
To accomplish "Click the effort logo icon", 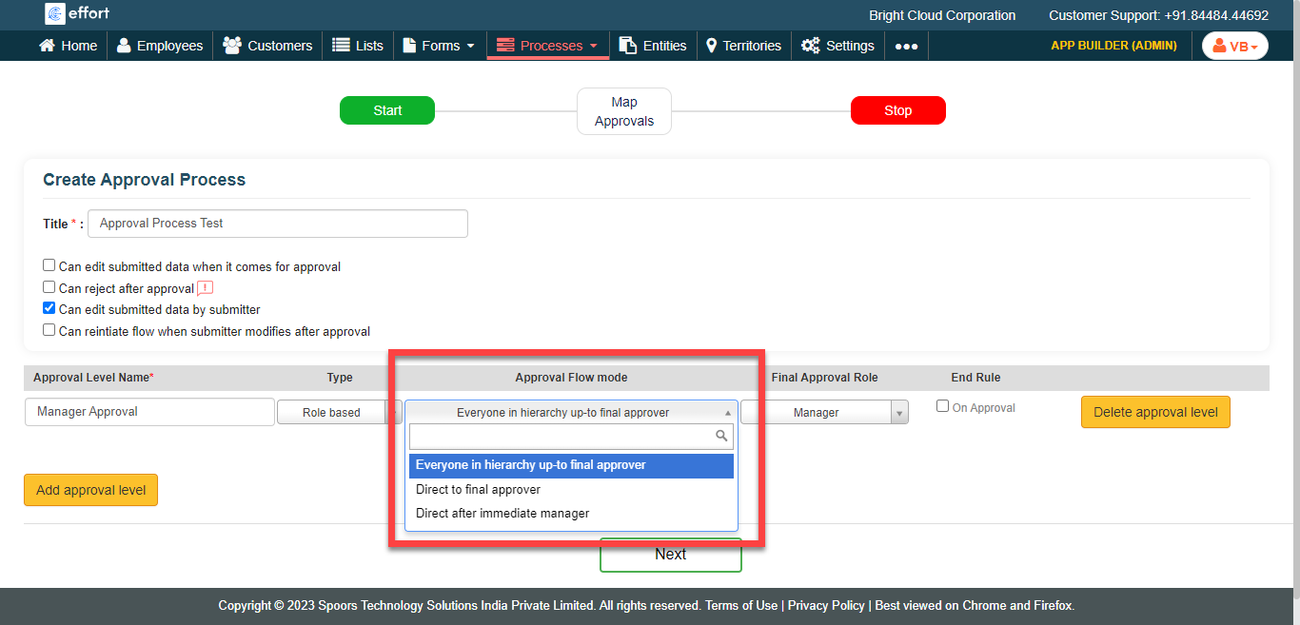I will tap(55, 13).
